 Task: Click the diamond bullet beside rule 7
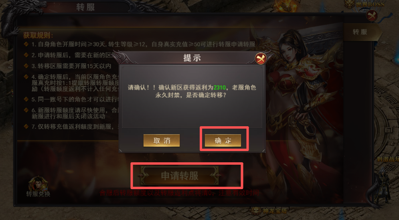tap(26, 126)
